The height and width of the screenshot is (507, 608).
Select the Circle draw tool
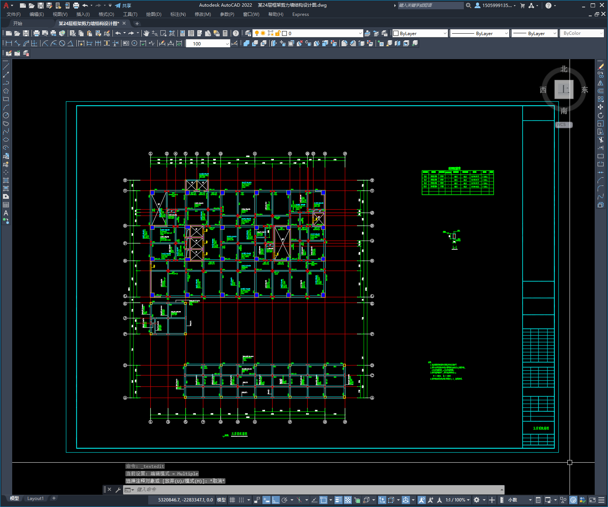[x=6, y=115]
